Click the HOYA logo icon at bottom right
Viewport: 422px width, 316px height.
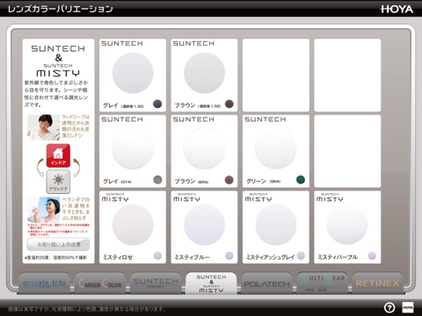pyautogui.click(x=408, y=307)
